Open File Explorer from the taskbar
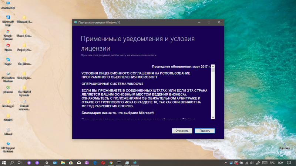 point(63,163)
